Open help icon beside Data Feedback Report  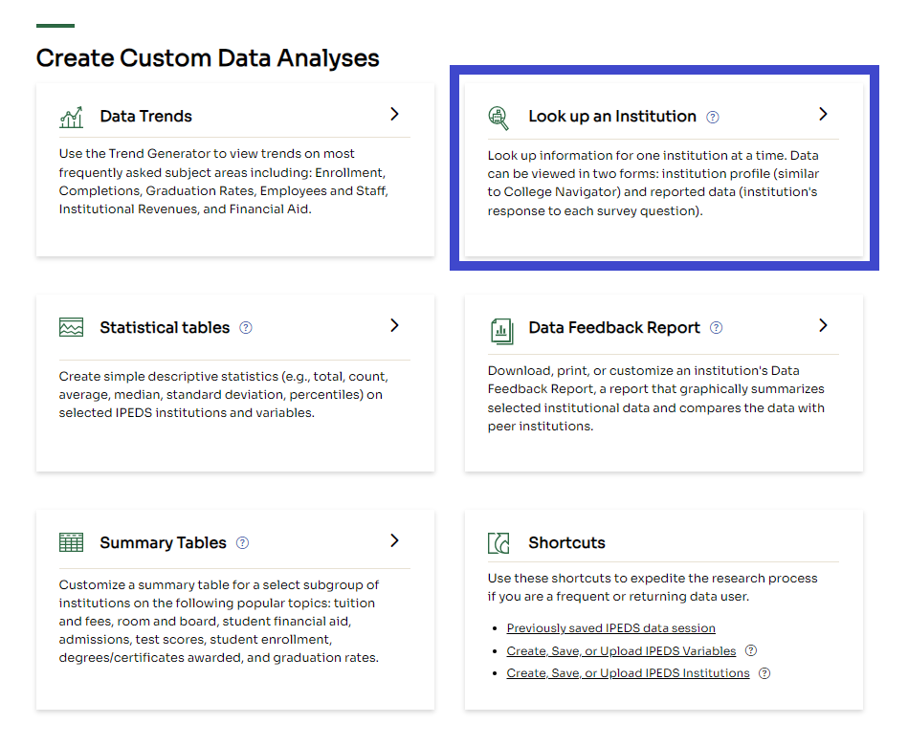[x=716, y=327]
